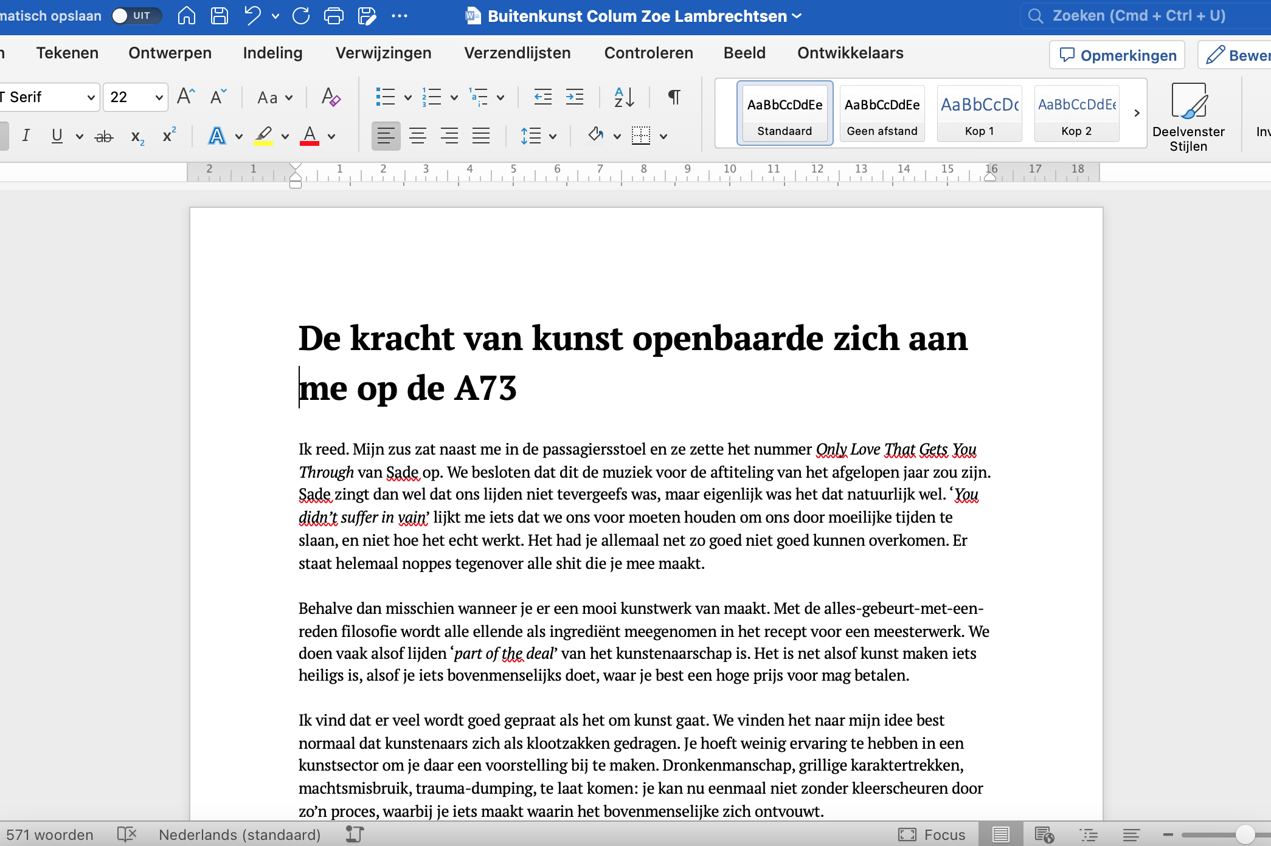This screenshot has height=846, width=1271.
Task: Show paragraph marks with pilcrow icon
Action: pyautogui.click(x=674, y=97)
